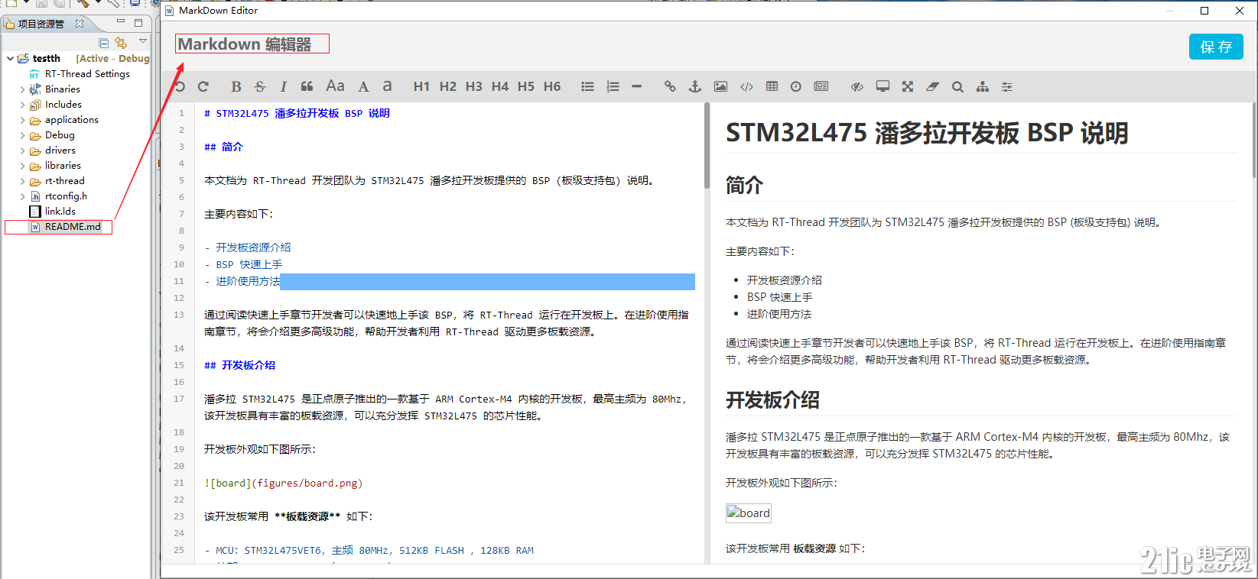Image resolution: width=1258 pixels, height=579 pixels.
Task: Click the redo arrow in editor toolbar
Action: point(203,86)
